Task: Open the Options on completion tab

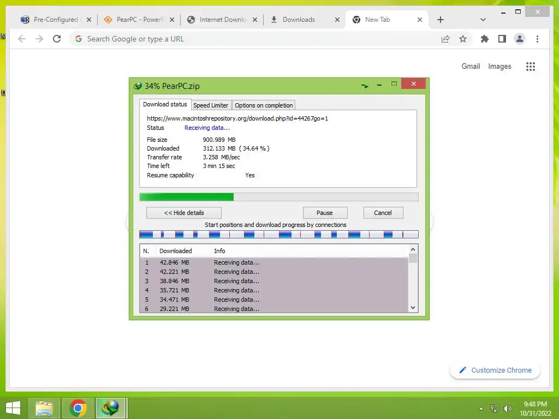Action: click(x=264, y=105)
